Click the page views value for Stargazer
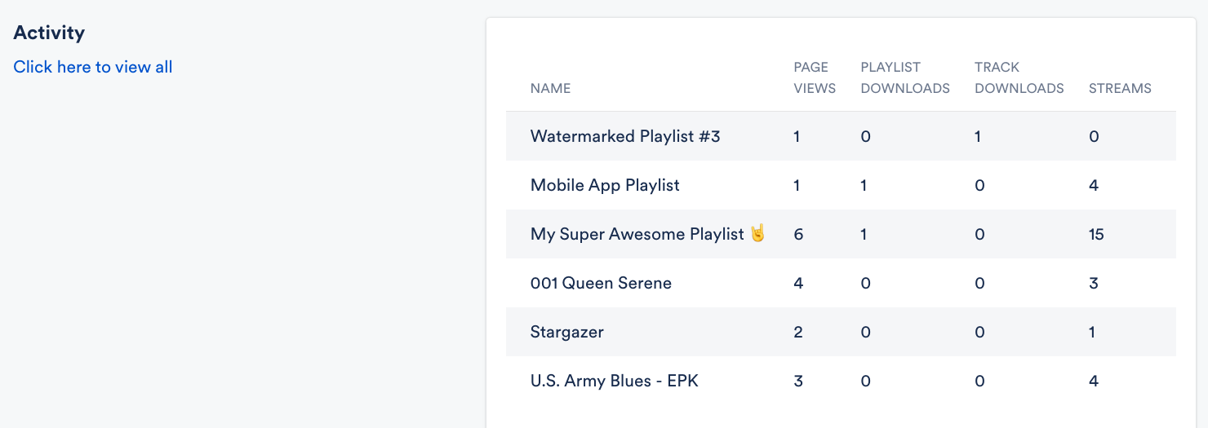The height and width of the screenshot is (428, 1208). [798, 332]
